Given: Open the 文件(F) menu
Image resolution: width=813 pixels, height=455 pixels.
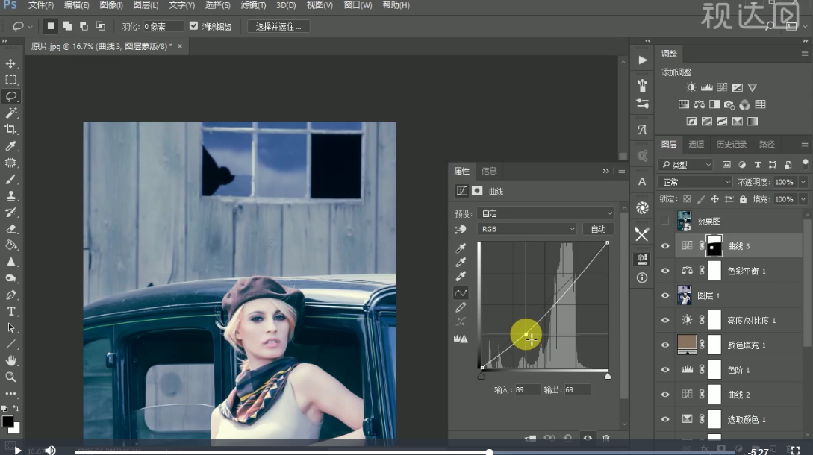Looking at the screenshot, I should coord(40,5).
